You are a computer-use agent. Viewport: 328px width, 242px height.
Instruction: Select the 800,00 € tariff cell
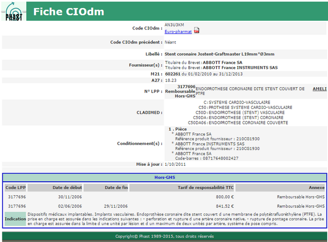[224, 197]
